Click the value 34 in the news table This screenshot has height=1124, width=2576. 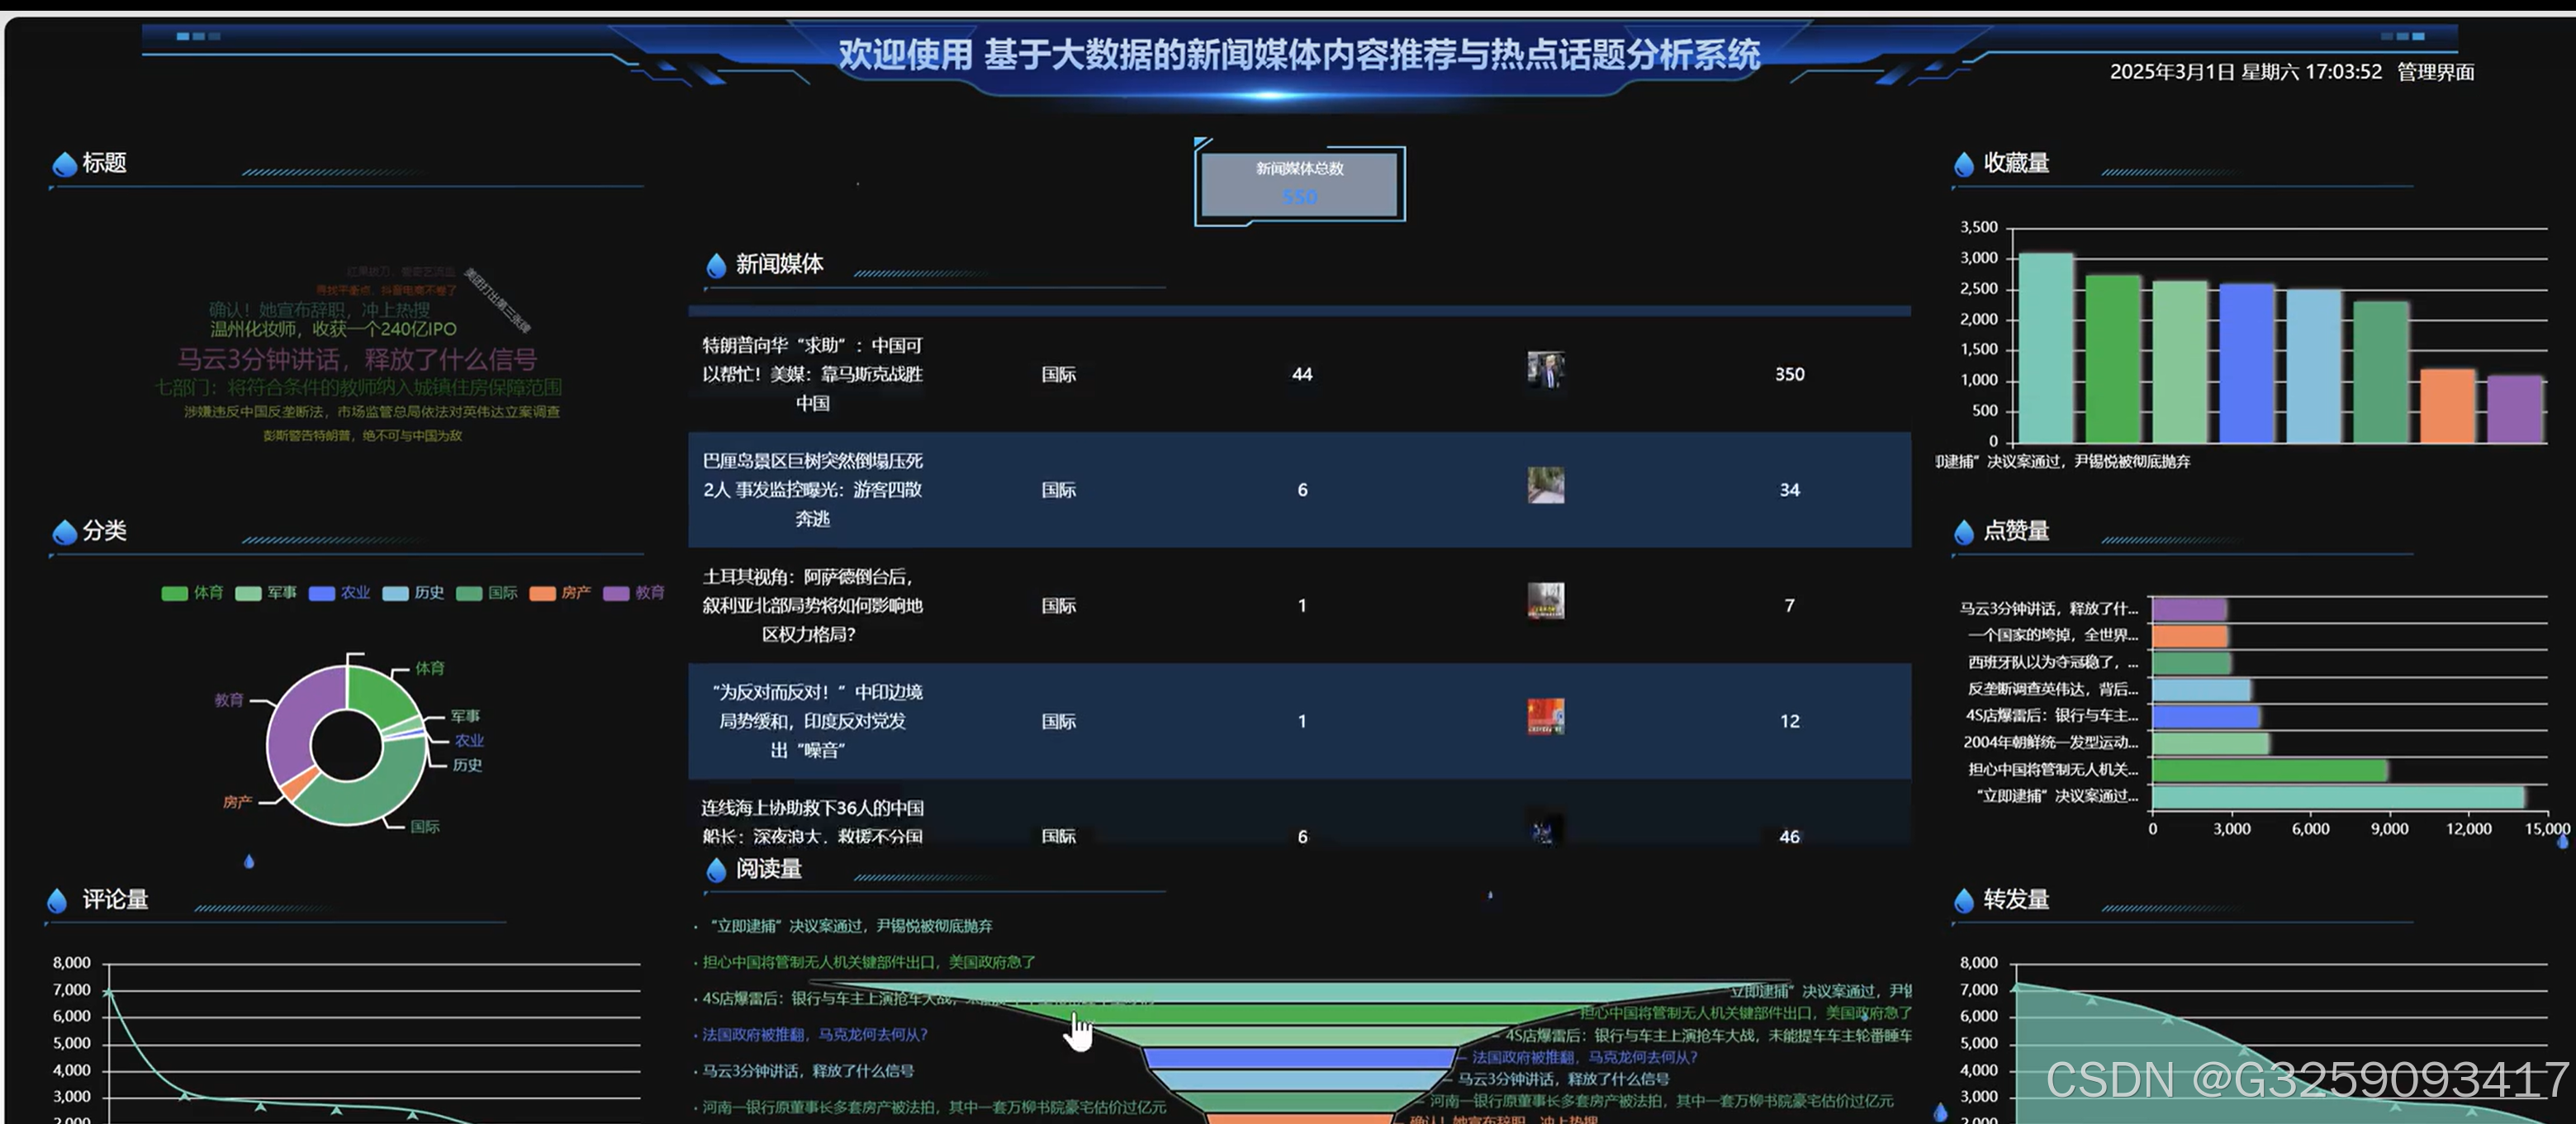[1789, 490]
